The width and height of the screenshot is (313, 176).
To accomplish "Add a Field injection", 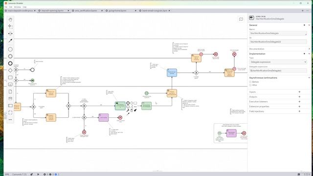I will pyautogui.click(x=299, y=111).
